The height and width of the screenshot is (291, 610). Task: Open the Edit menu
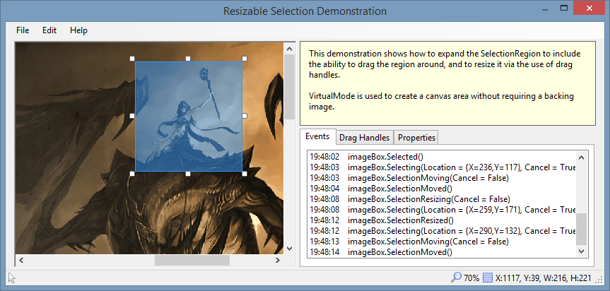coord(49,30)
